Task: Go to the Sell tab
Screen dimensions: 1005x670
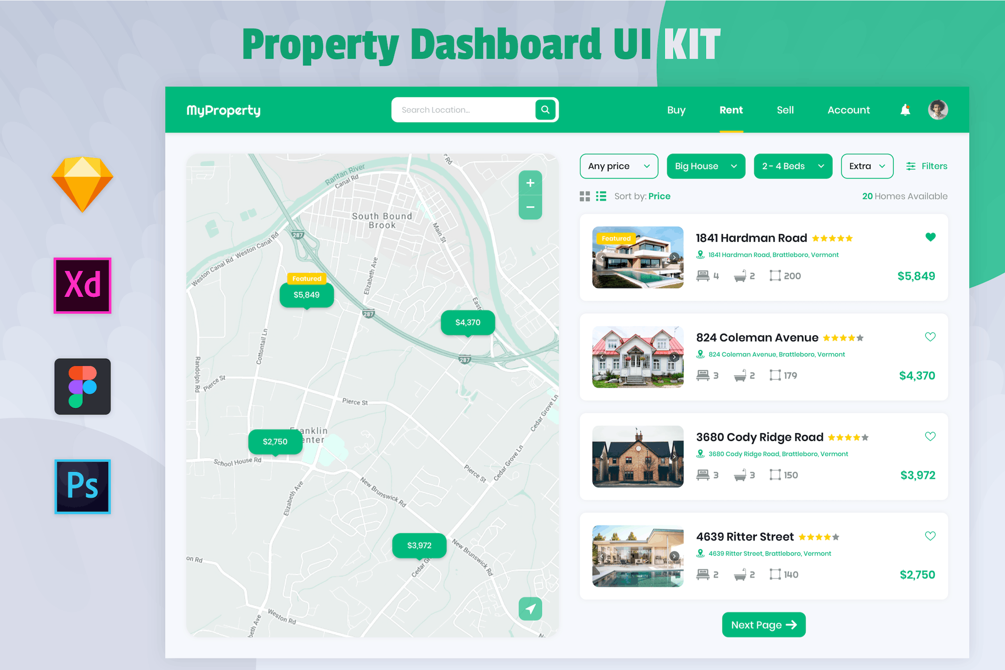Action: 785,110
